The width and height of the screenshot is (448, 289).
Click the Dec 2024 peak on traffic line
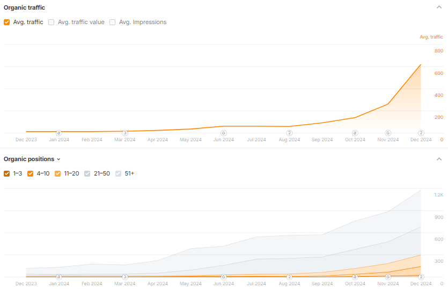click(x=421, y=65)
